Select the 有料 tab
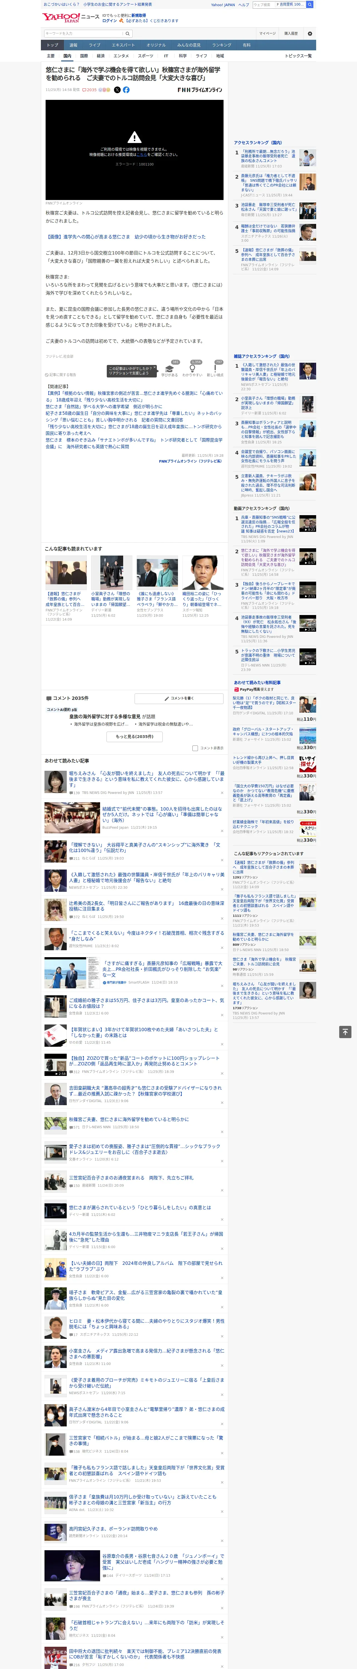357x1669 pixels. click(246, 45)
